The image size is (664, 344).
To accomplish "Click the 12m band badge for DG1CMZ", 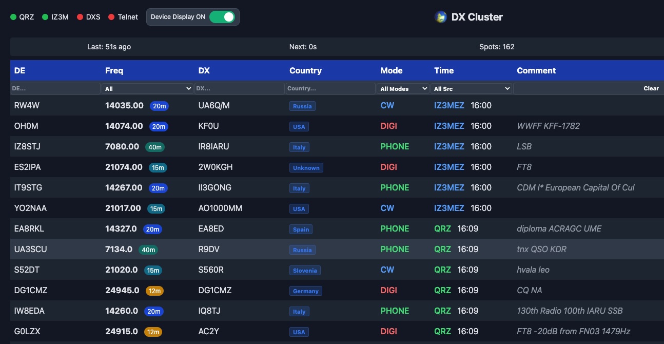I will click(x=154, y=291).
